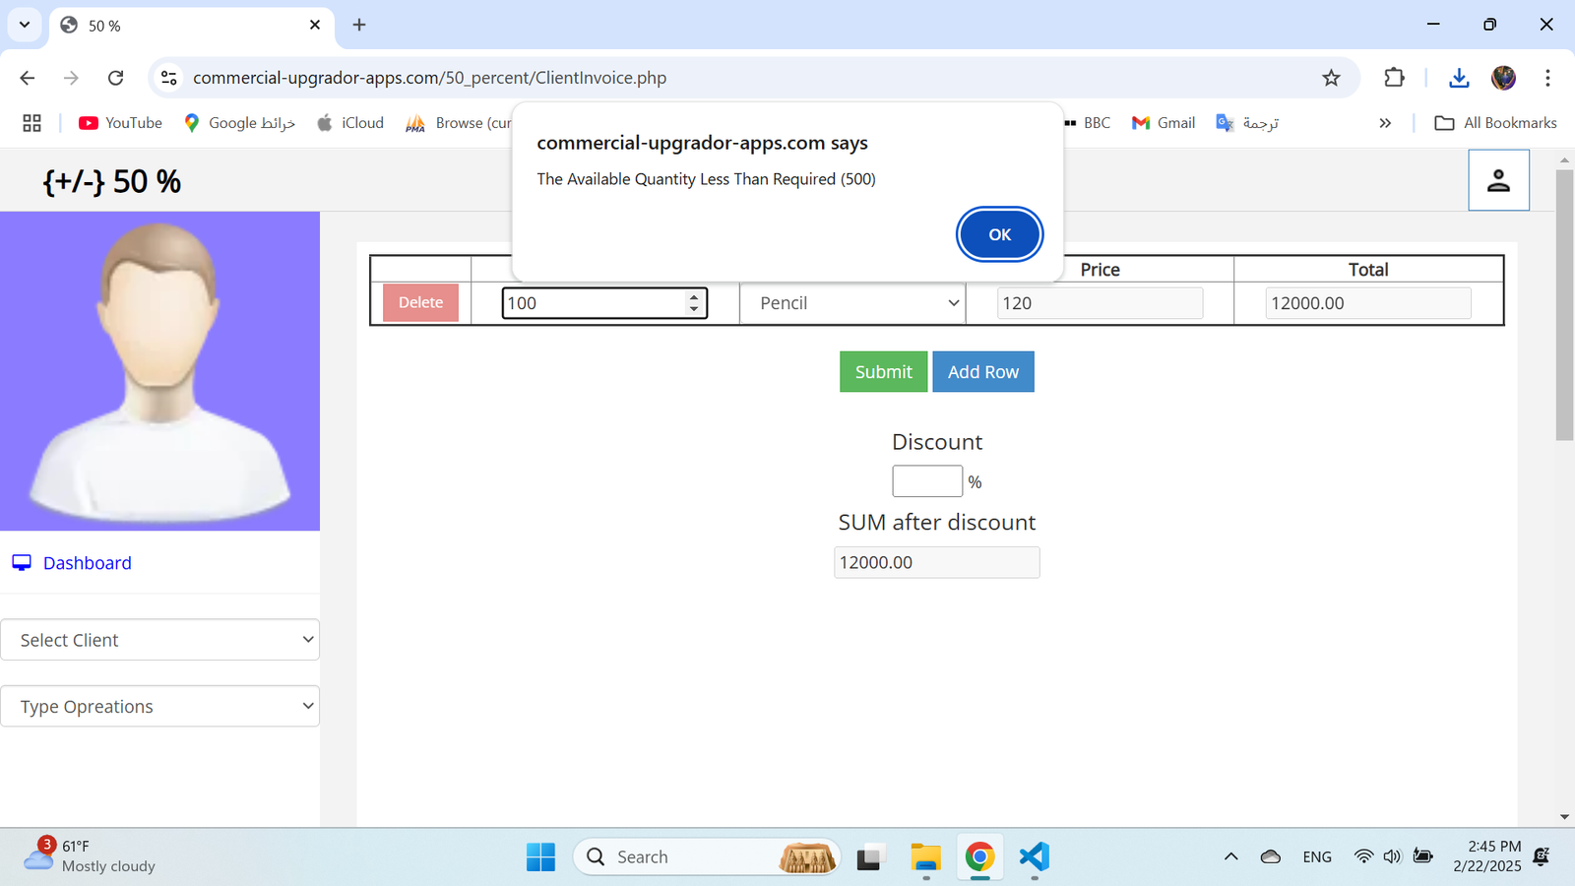Open the YouTube bookmark
Image resolution: width=1575 pixels, height=886 pixels.
[x=120, y=123]
